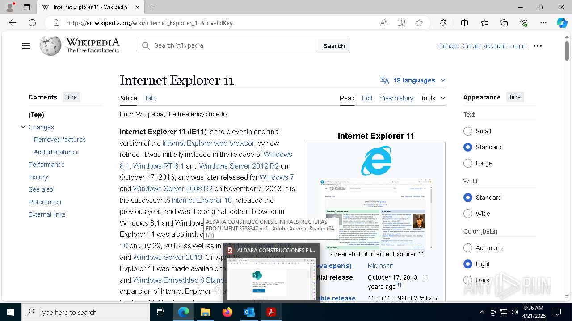Open Outlook from the taskbar
Image resolution: width=572 pixels, height=321 pixels.
(249, 312)
